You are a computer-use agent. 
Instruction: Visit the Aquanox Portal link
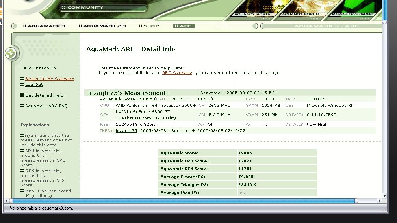pyautogui.click(x=253, y=14)
